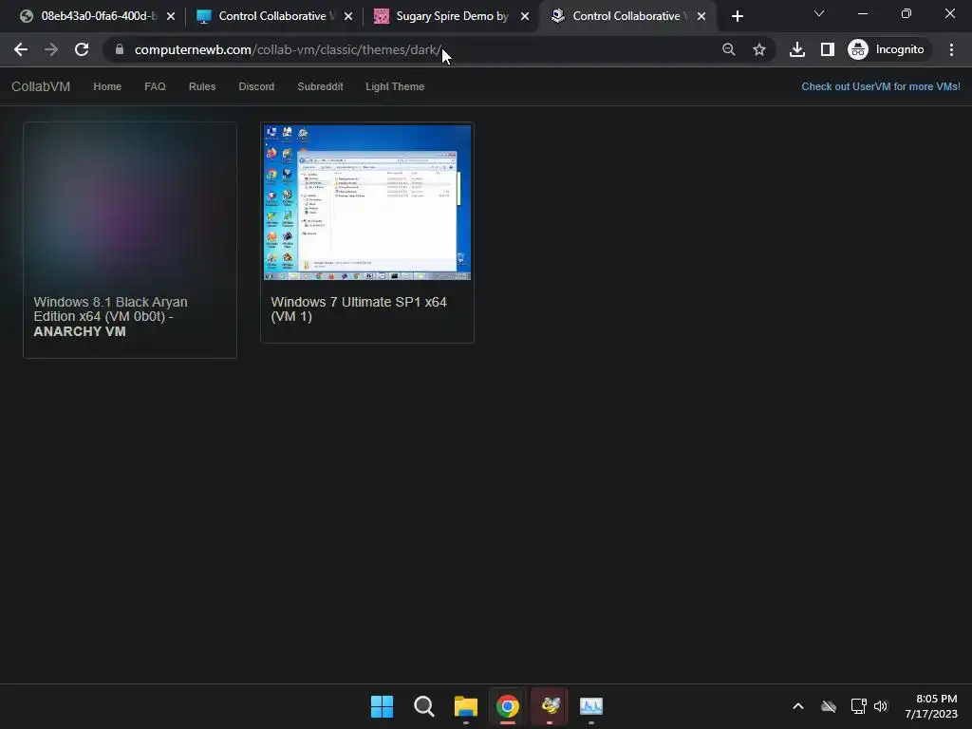
Task: Open the Rules nav link
Action: 202,86
